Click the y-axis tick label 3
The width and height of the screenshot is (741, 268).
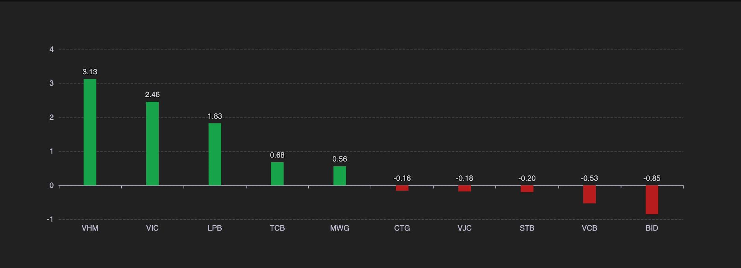pyautogui.click(x=52, y=83)
